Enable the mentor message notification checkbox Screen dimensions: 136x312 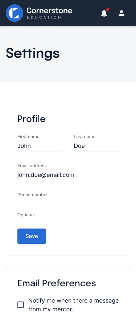(x=21, y=305)
